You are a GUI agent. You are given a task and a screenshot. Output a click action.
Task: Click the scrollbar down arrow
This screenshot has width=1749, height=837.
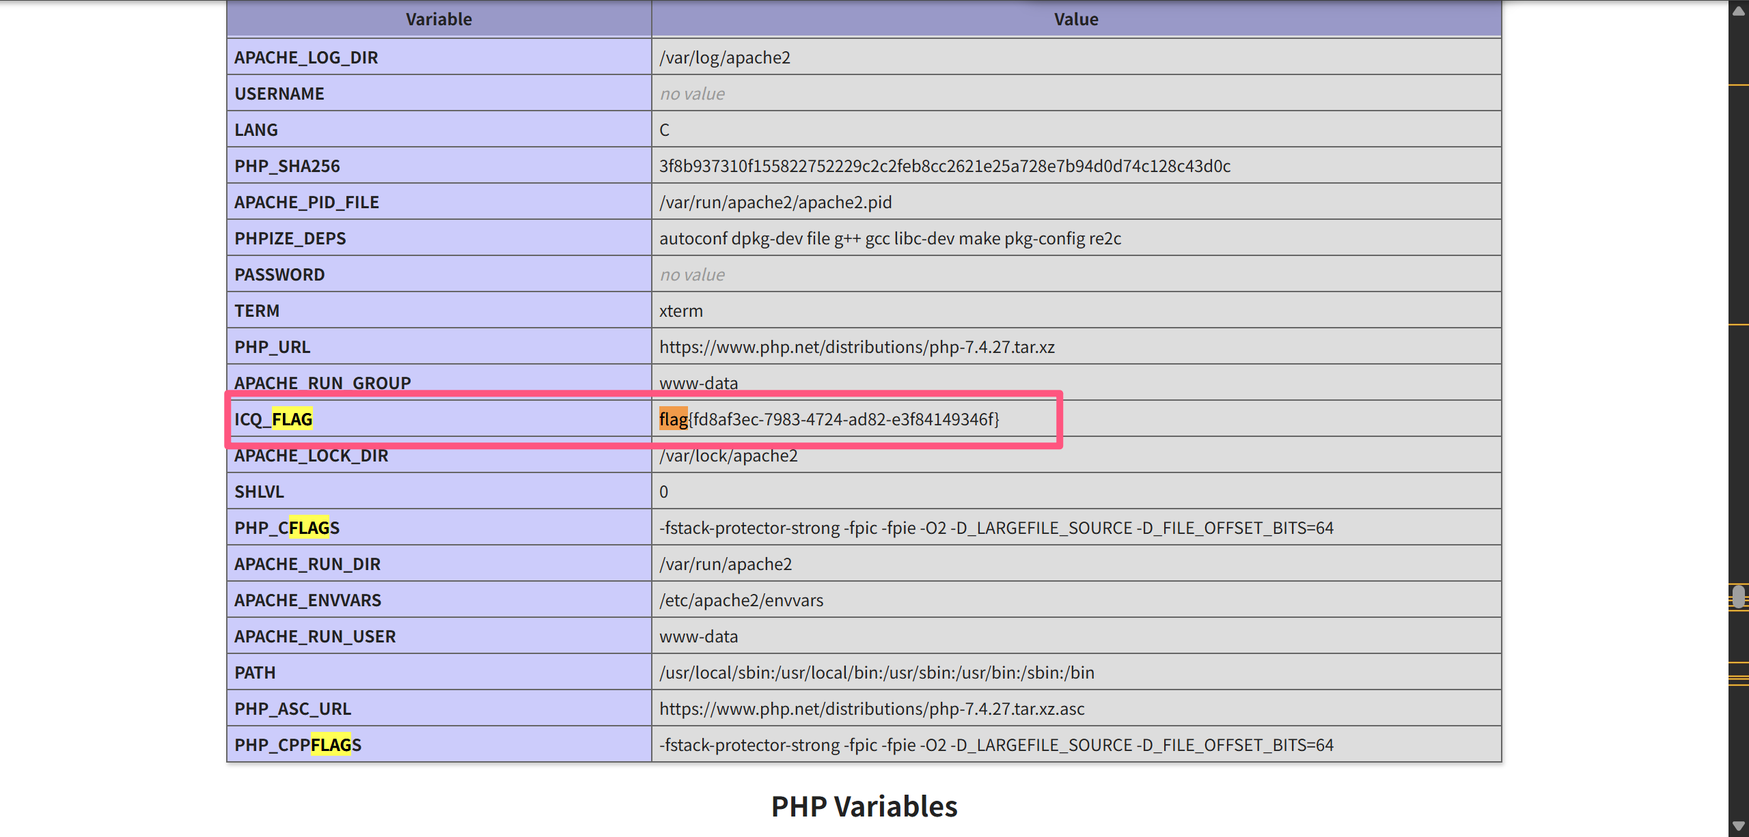pyautogui.click(x=1738, y=826)
